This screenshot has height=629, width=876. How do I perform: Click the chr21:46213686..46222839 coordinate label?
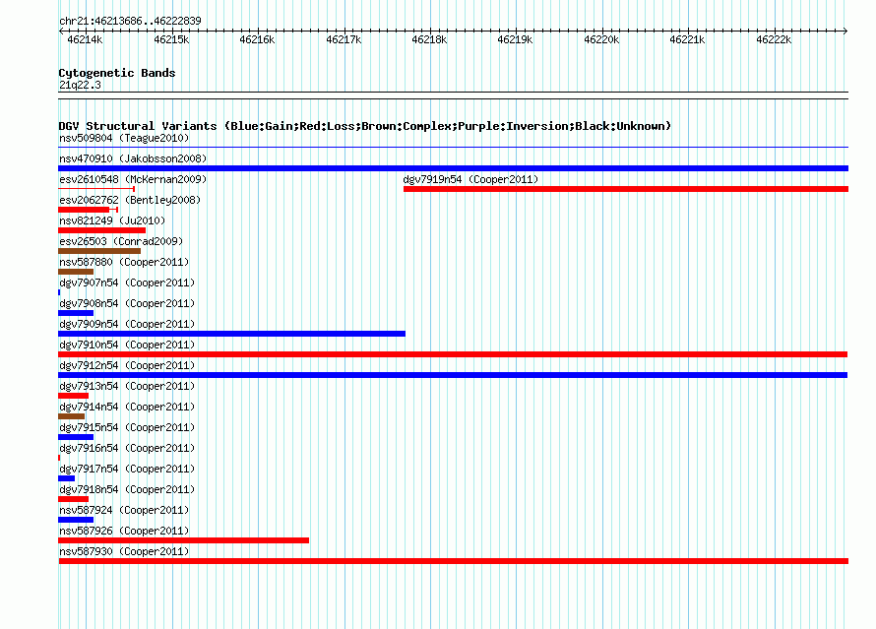click(130, 21)
